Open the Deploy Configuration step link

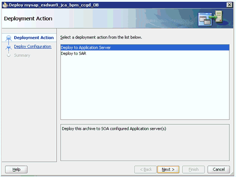coord(33,46)
